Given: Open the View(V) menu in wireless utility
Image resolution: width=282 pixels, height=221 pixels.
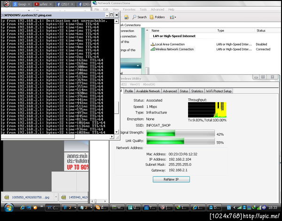Looking at the screenshot, I should [x=134, y=84].
